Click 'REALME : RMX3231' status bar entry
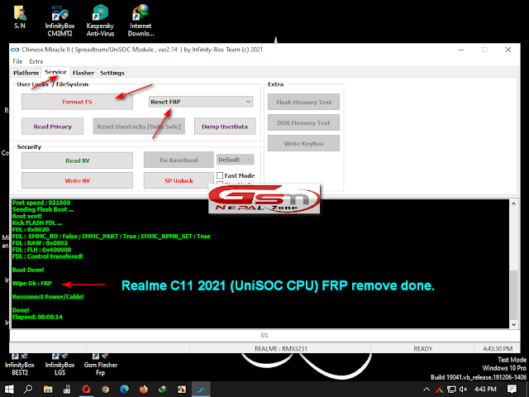The height and width of the screenshot is (397, 529). pos(281,349)
